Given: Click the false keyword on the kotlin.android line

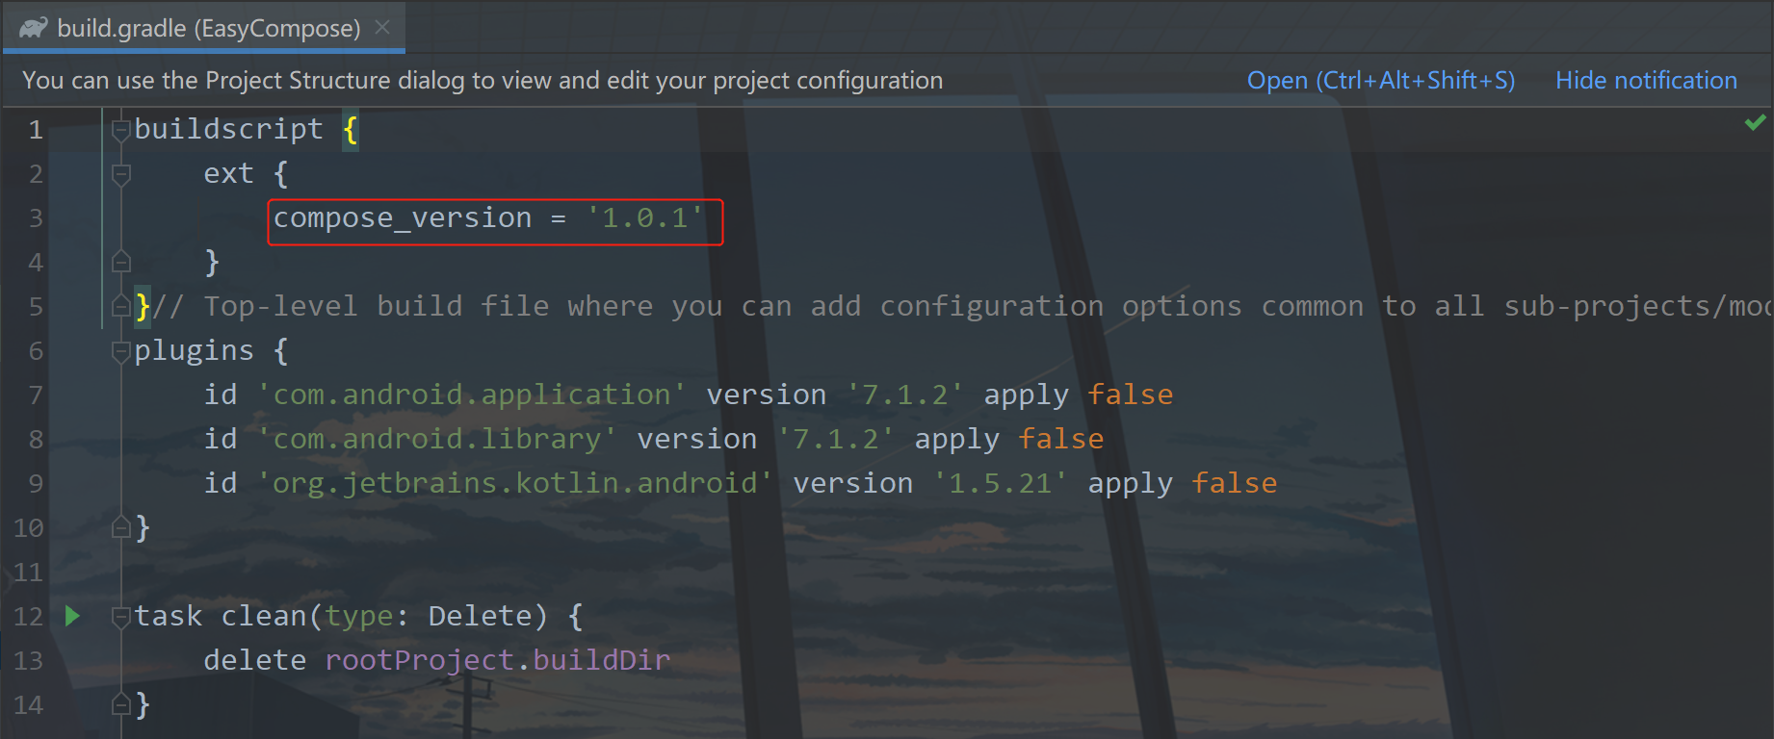Looking at the screenshot, I should click(x=1235, y=484).
